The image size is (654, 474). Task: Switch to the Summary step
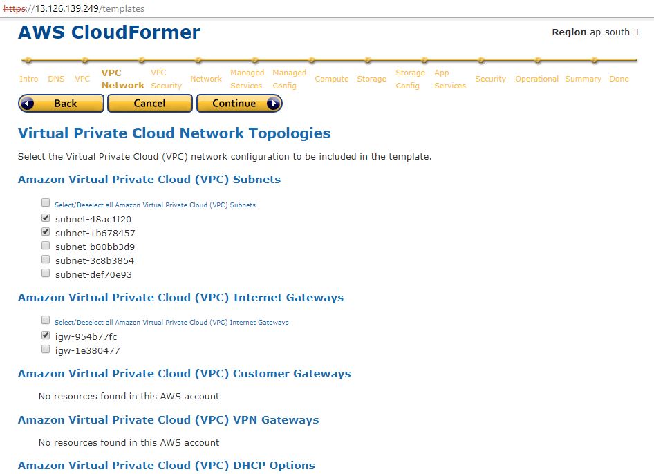[583, 79]
